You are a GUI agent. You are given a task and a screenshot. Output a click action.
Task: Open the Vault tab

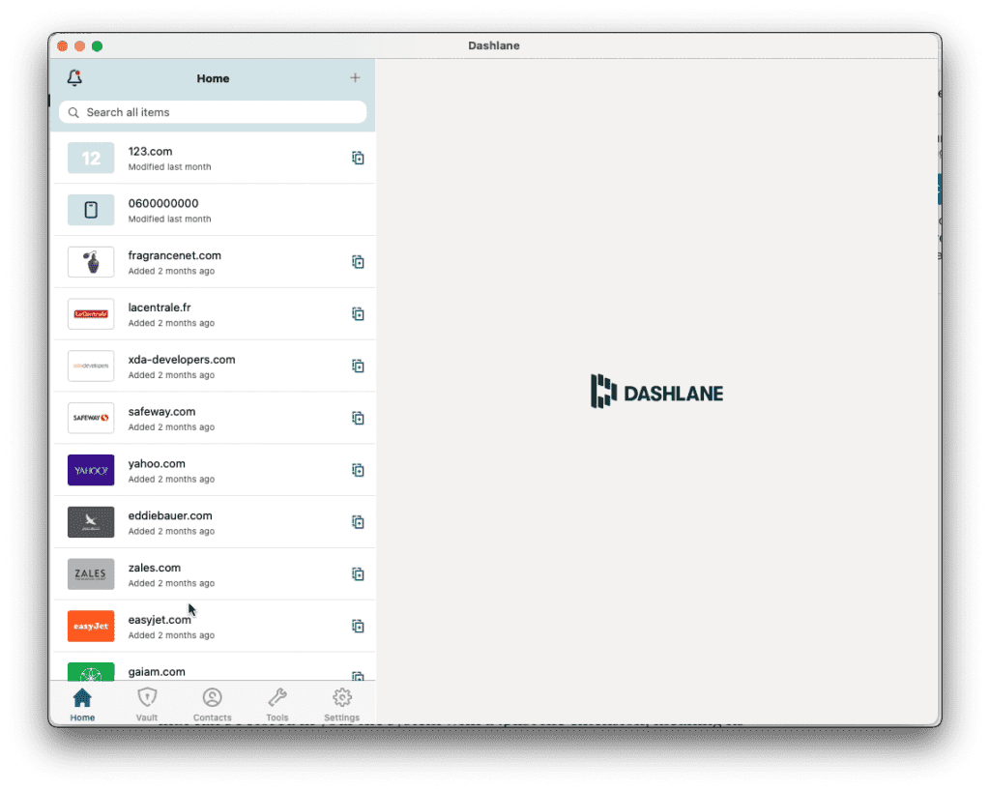pyautogui.click(x=147, y=705)
